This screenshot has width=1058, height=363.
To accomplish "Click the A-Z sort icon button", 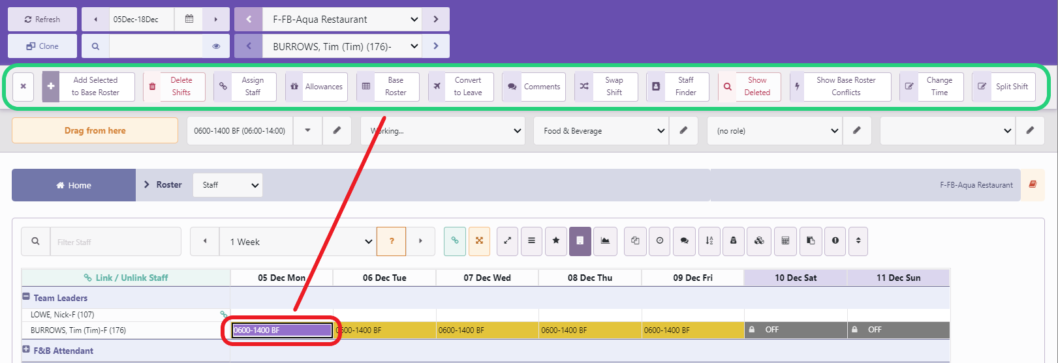I will [x=709, y=241].
